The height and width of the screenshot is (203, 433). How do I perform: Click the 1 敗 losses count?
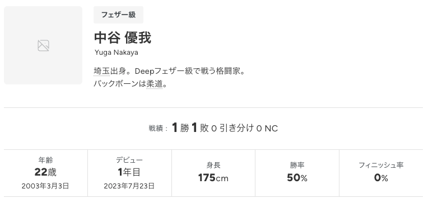click(200, 128)
